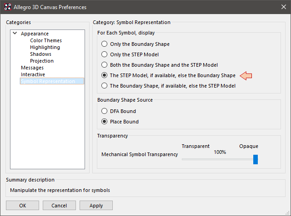
Task: Open the Messages category
Action: [32, 68]
